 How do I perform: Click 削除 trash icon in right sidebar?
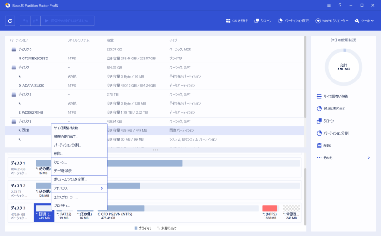pyautogui.click(x=319, y=146)
